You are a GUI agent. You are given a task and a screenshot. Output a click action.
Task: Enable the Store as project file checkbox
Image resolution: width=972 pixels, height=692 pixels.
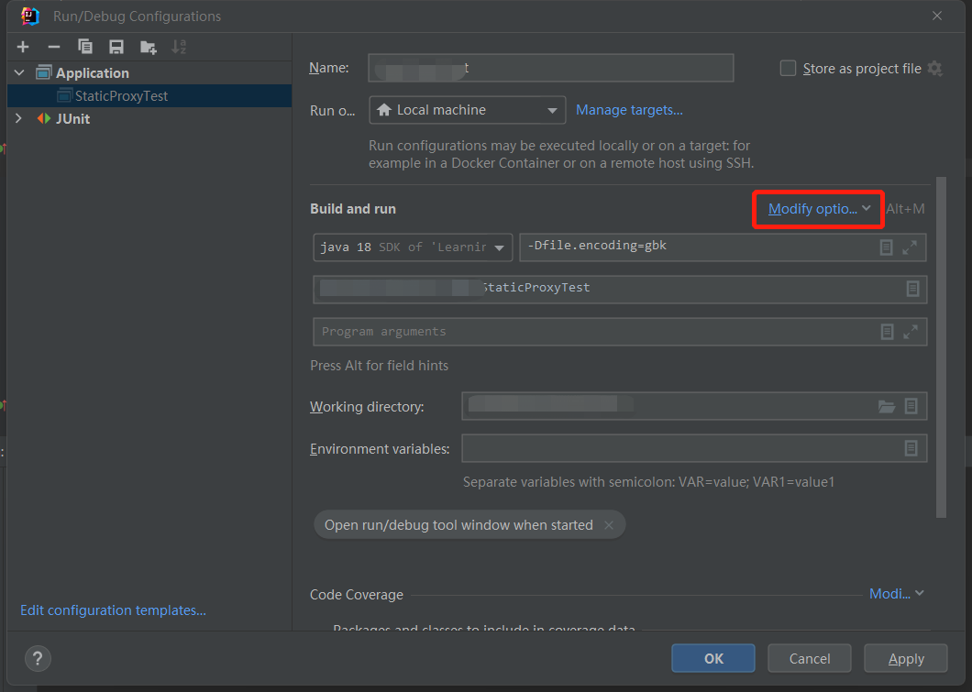click(x=788, y=68)
